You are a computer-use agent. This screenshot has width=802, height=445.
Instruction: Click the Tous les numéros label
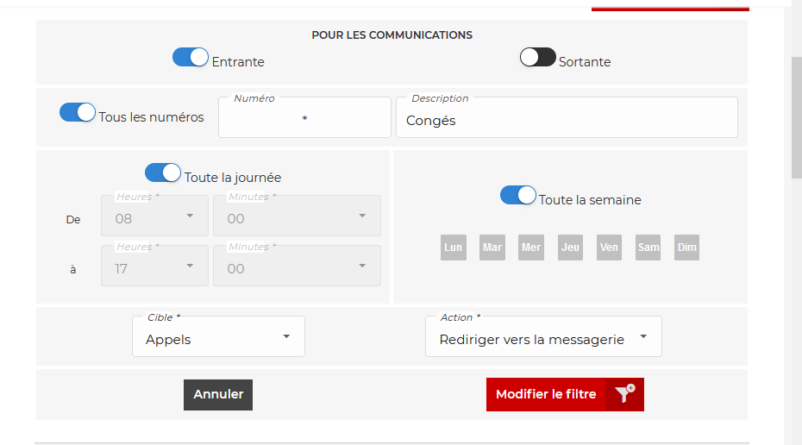151,117
